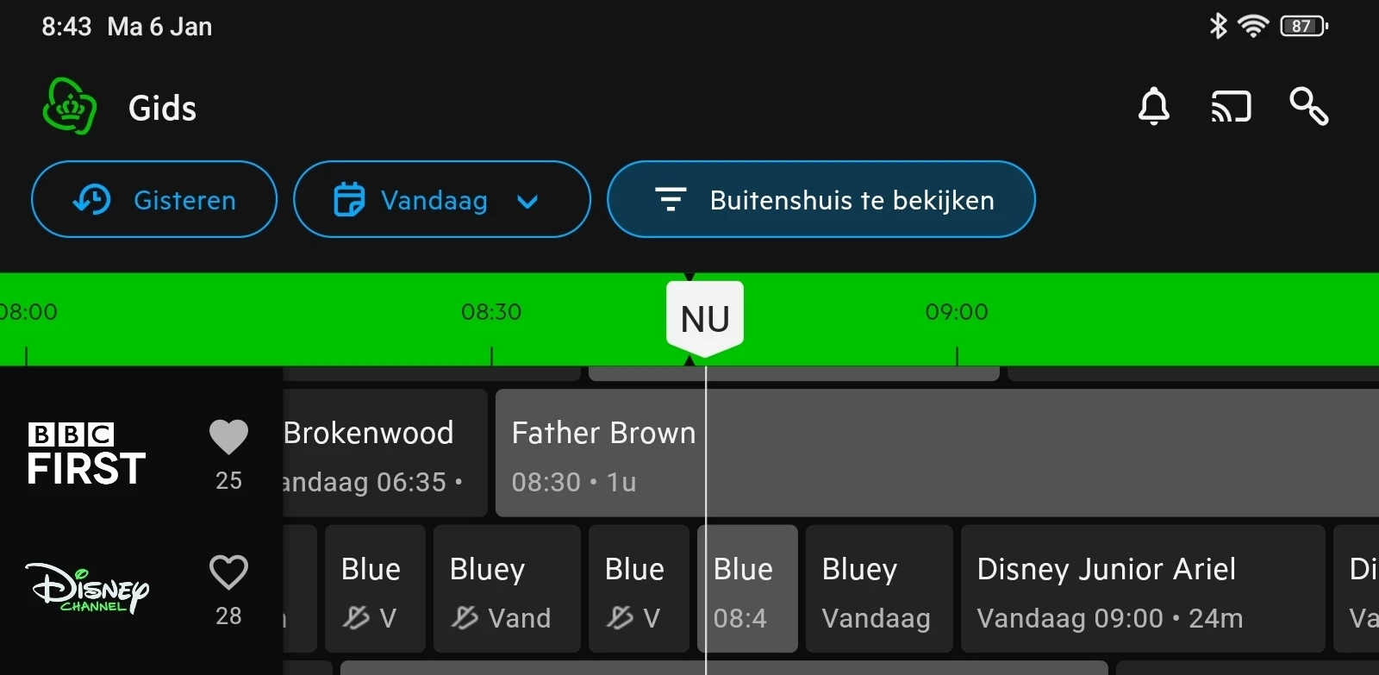The image size is (1379, 675).
Task: Open the BBC First channel logo
Action: coord(86,453)
